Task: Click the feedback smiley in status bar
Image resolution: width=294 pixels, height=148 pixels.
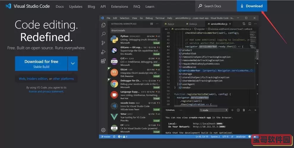Action: [249, 136]
